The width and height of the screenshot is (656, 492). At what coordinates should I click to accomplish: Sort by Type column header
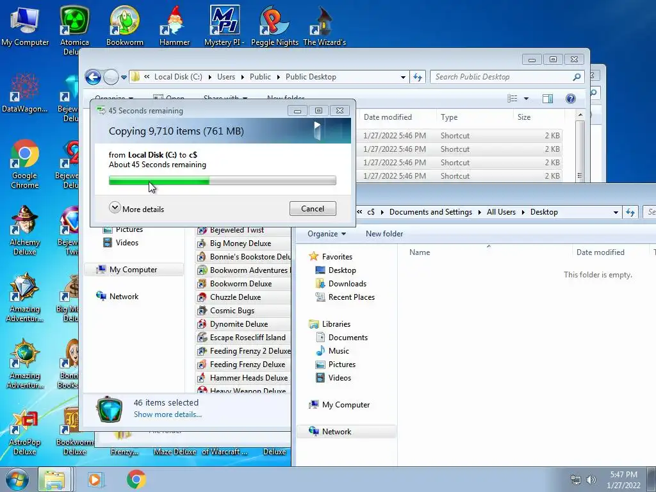pos(475,118)
